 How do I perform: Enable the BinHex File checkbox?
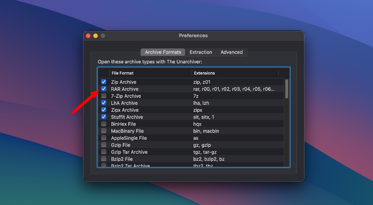(x=104, y=124)
